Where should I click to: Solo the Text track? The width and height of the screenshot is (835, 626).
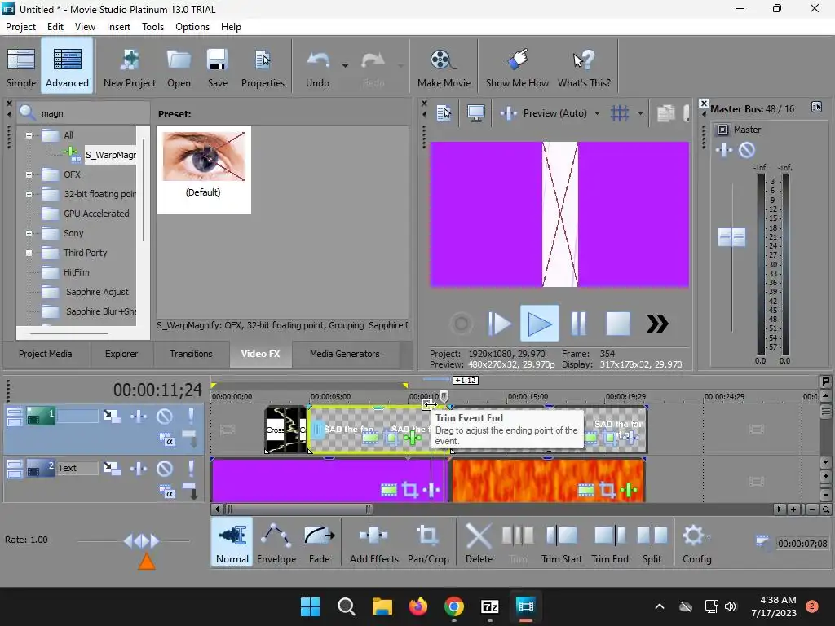point(191,469)
